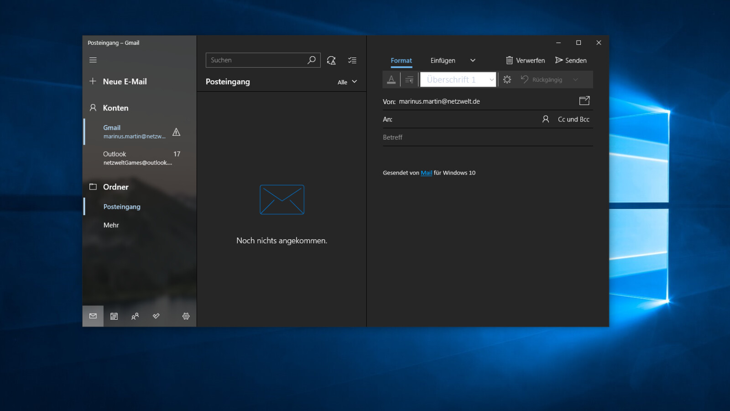Image resolution: width=730 pixels, height=411 pixels.
Task: Open the Alle filter dropdown
Action: pos(347,82)
